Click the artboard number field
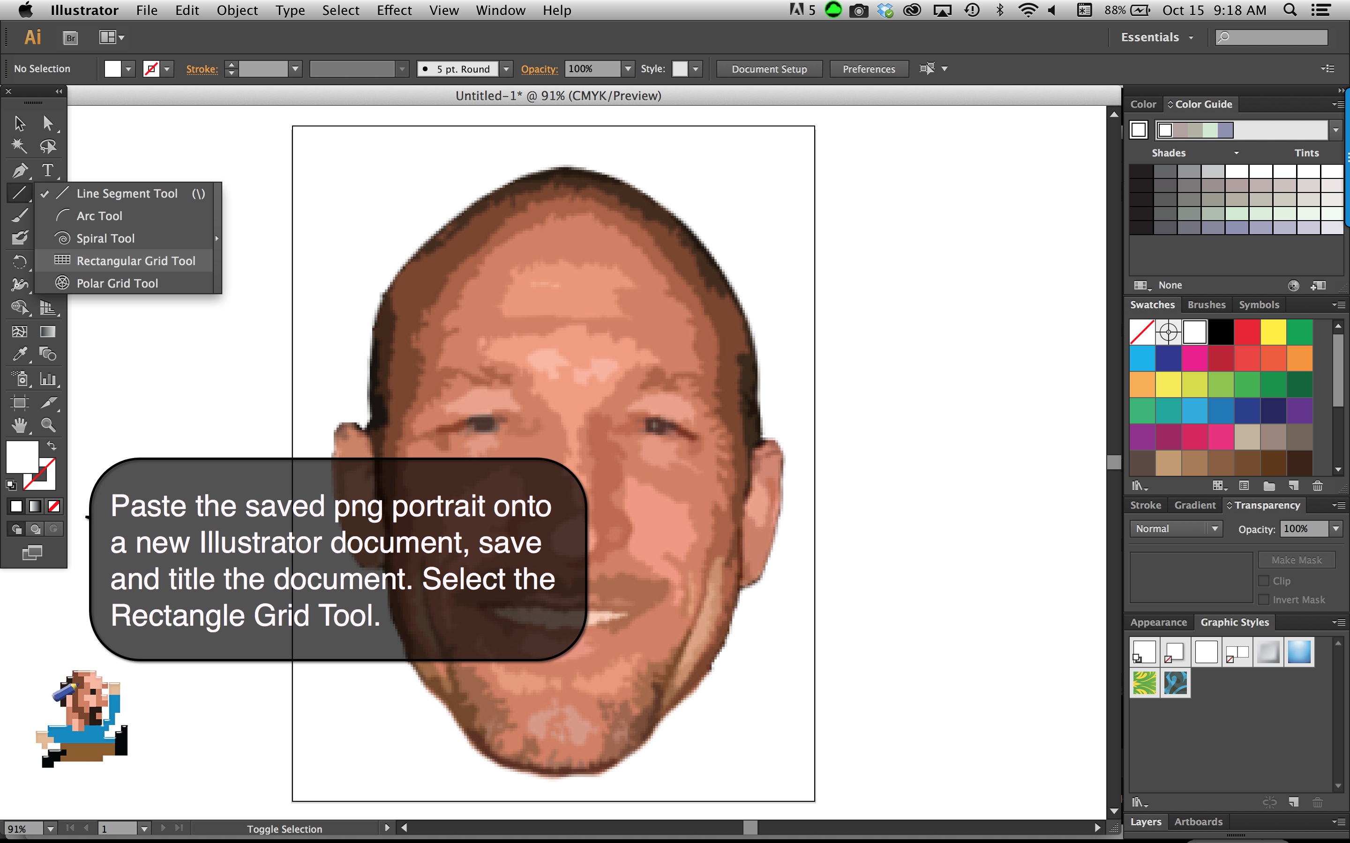Screen dimensions: 1350x843 click(118, 828)
